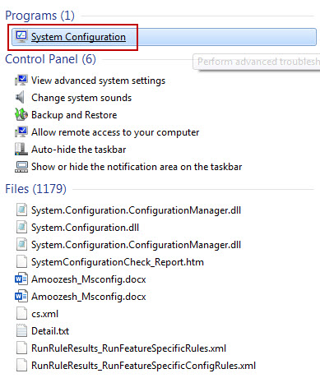This screenshot has height=378, width=320.
Task: Select Allow remote access to your computer
Action: [x=115, y=132]
